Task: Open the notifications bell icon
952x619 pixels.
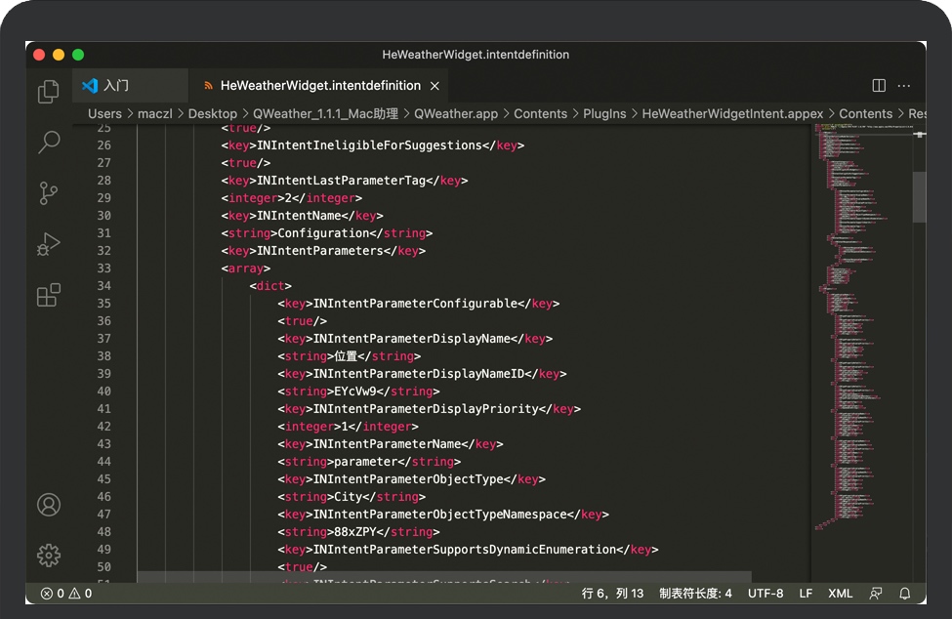Action: [904, 593]
